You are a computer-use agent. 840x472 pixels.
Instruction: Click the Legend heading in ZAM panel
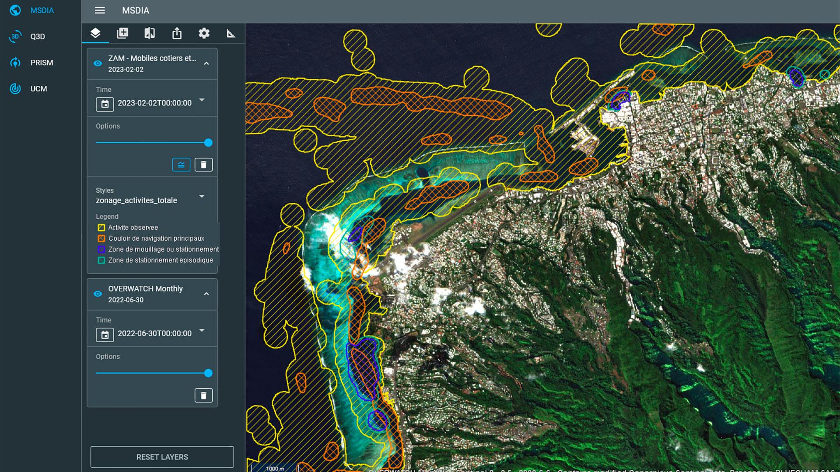tap(107, 216)
